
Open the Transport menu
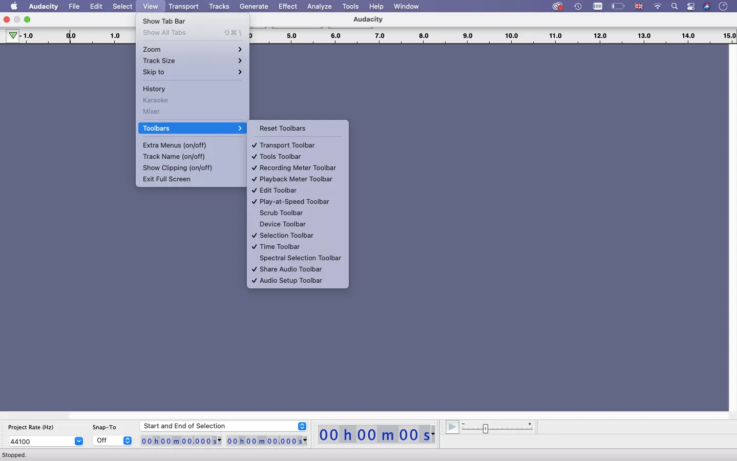coord(183,6)
